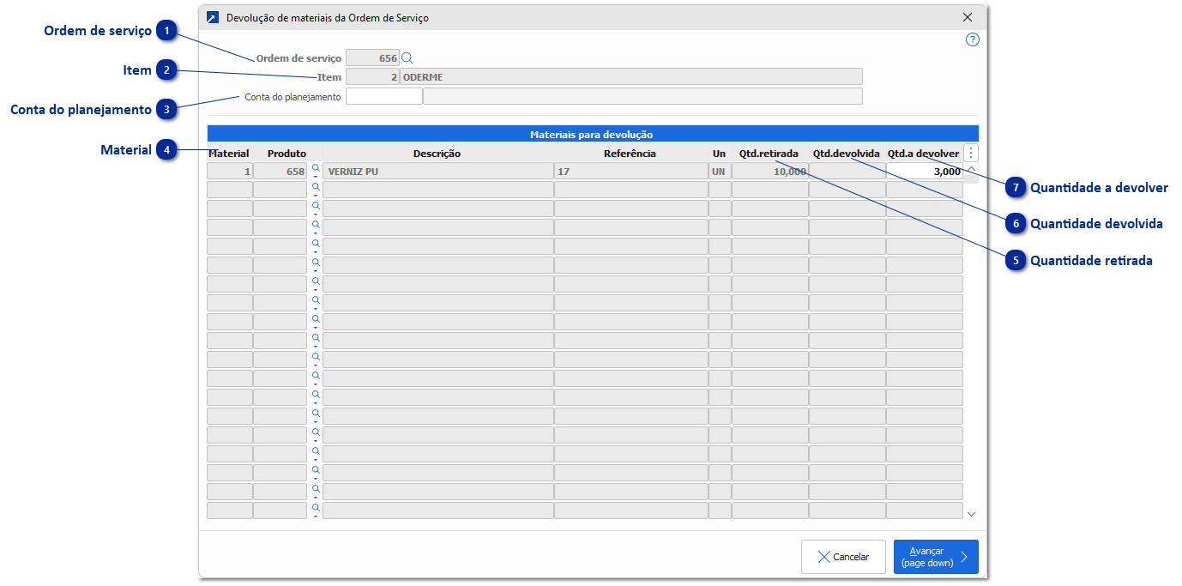
Task: Select the Referência column header
Action: (x=630, y=154)
